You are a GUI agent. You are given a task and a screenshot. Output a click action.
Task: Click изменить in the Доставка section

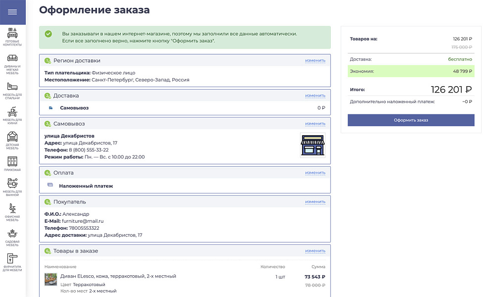pyautogui.click(x=316, y=96)
